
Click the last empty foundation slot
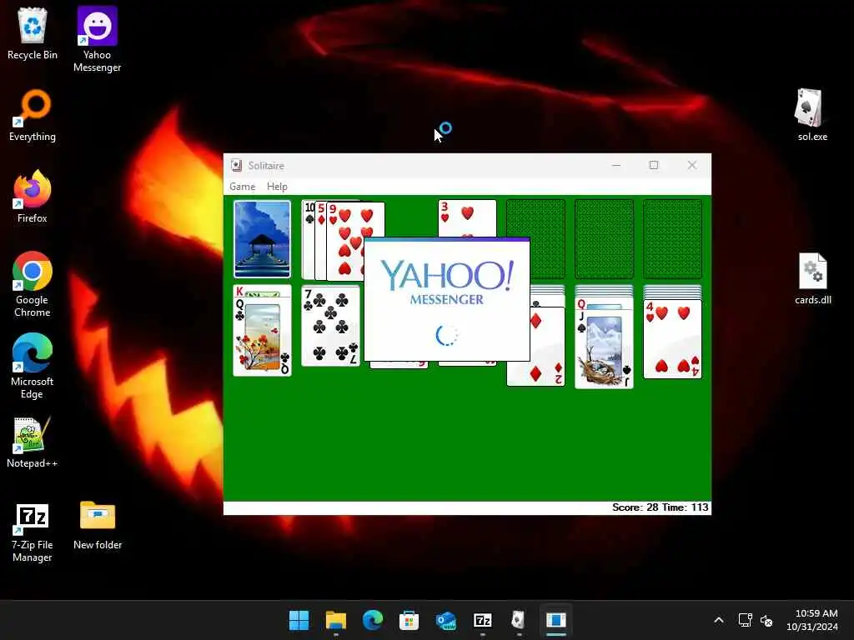673,239
